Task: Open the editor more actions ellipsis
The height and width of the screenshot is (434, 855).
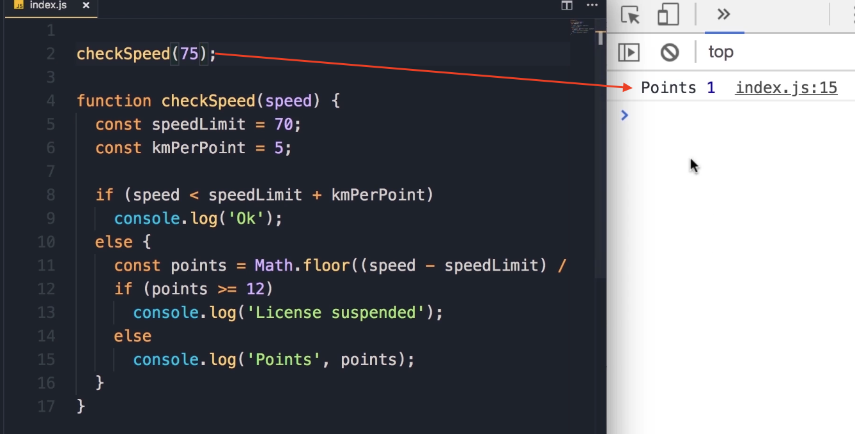Action: pyautogui.click(x=591, y=6)
